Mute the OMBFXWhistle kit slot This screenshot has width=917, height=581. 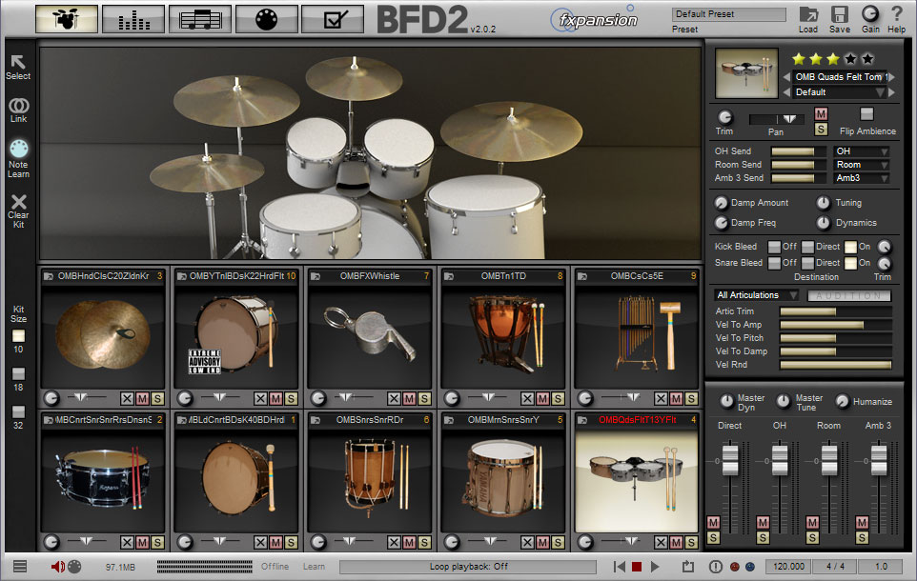[x=409, y=399]
